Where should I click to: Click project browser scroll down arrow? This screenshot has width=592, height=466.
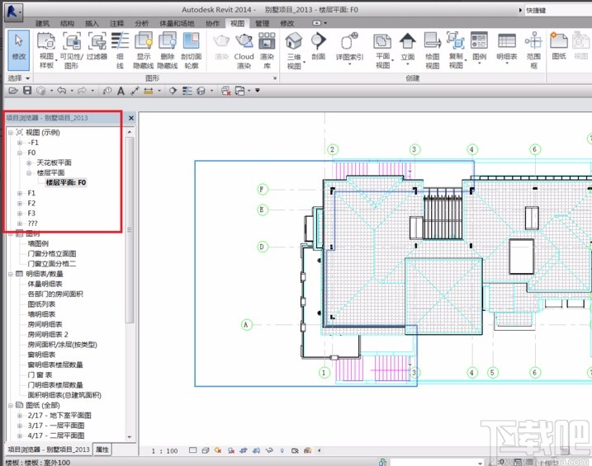pos(130,436)
